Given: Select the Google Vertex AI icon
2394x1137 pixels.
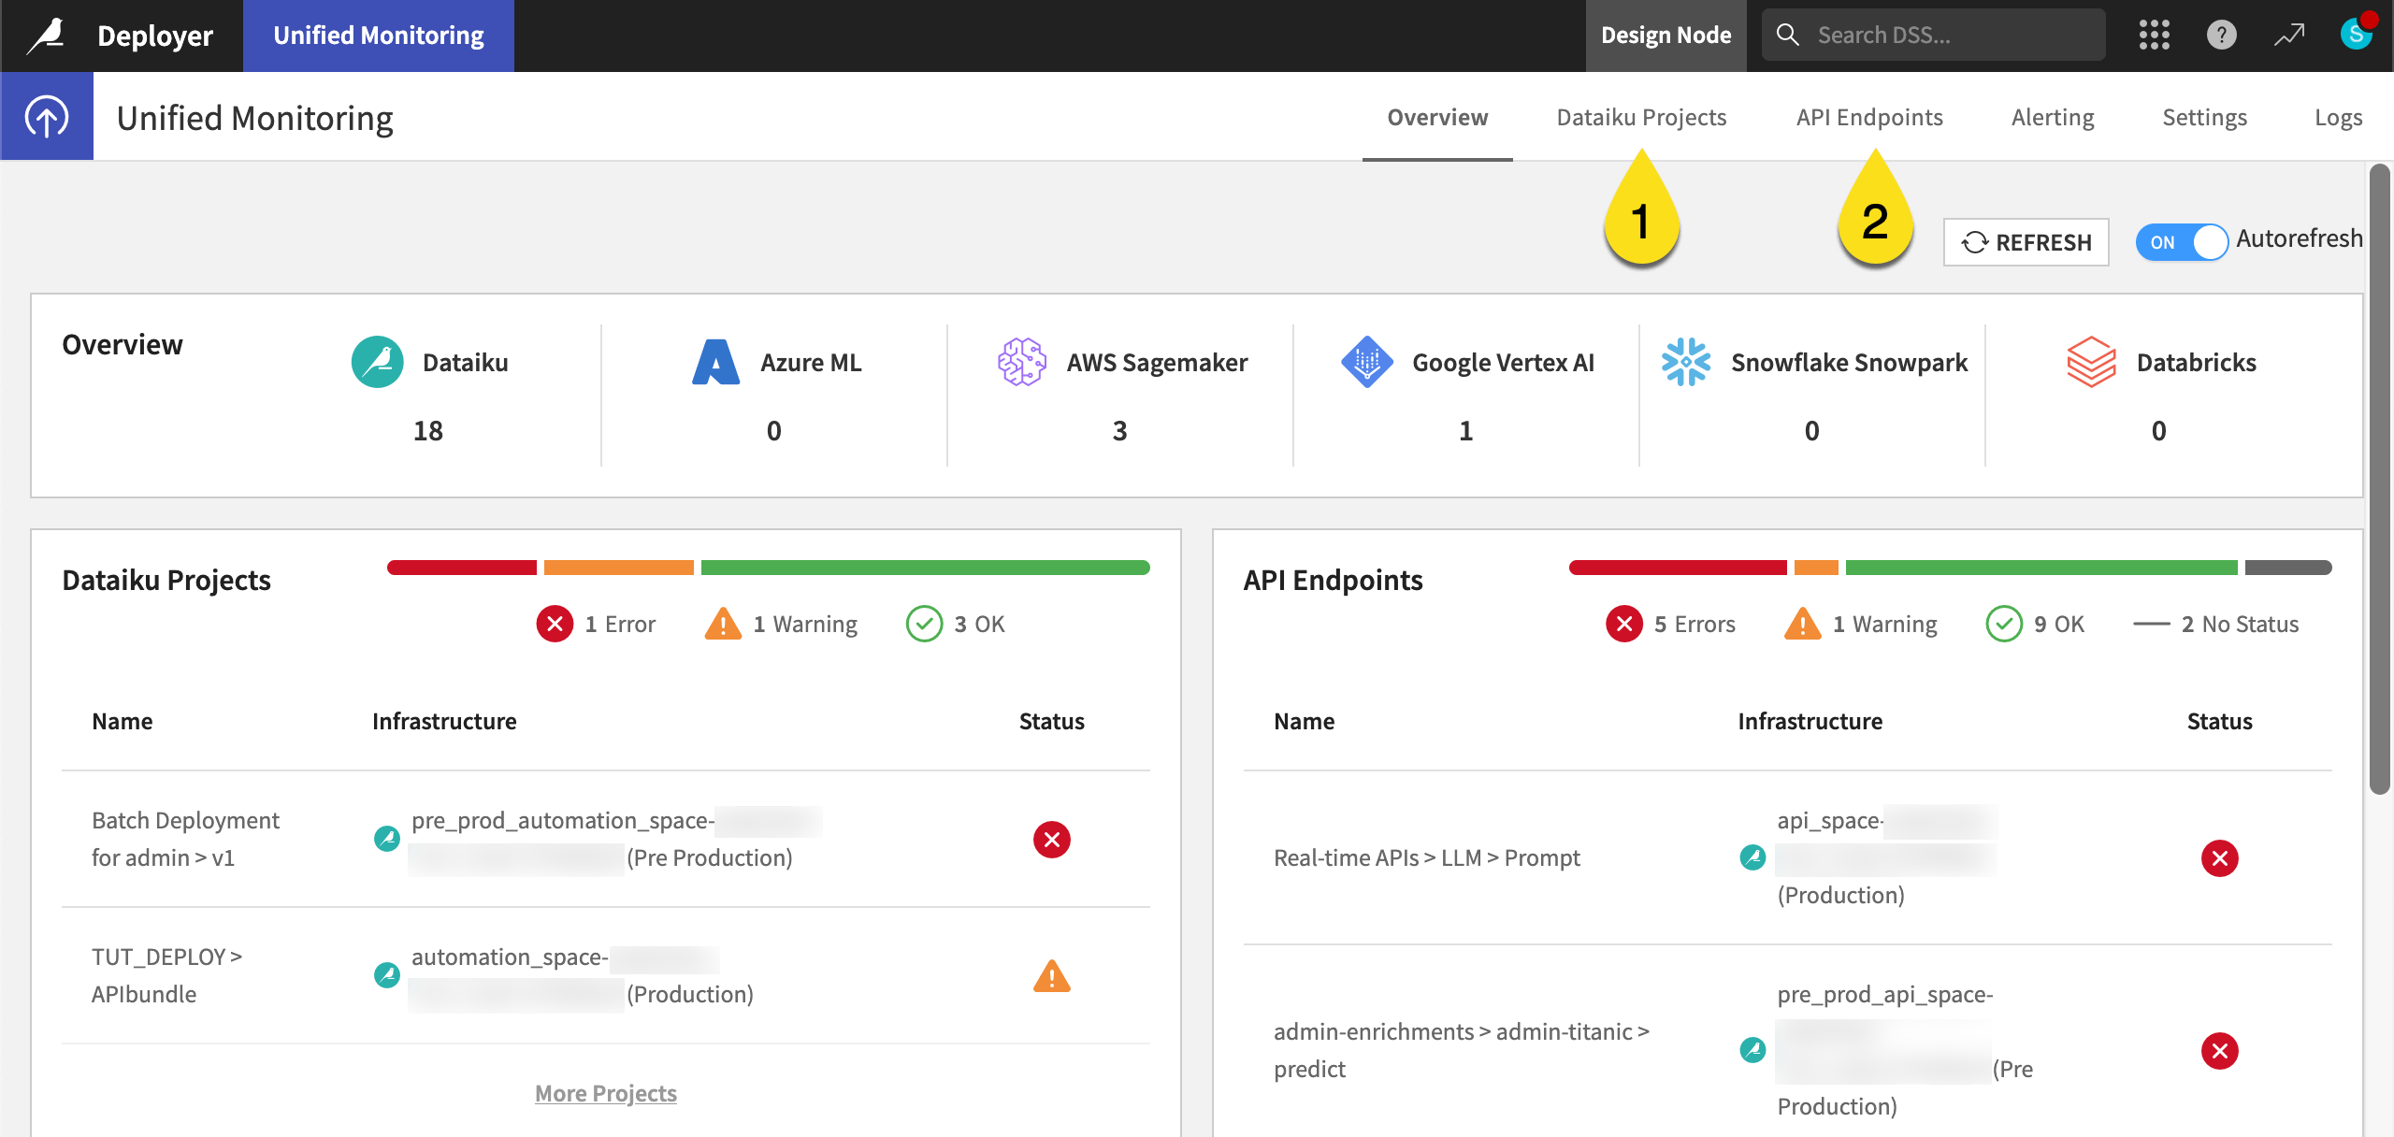Looking at the screenshot, I should coord(1367,362).
